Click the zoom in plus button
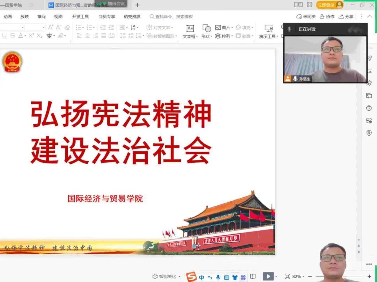The width and height of the screenshot is (377, 282). pyautogui.click(x=369, y=276)
